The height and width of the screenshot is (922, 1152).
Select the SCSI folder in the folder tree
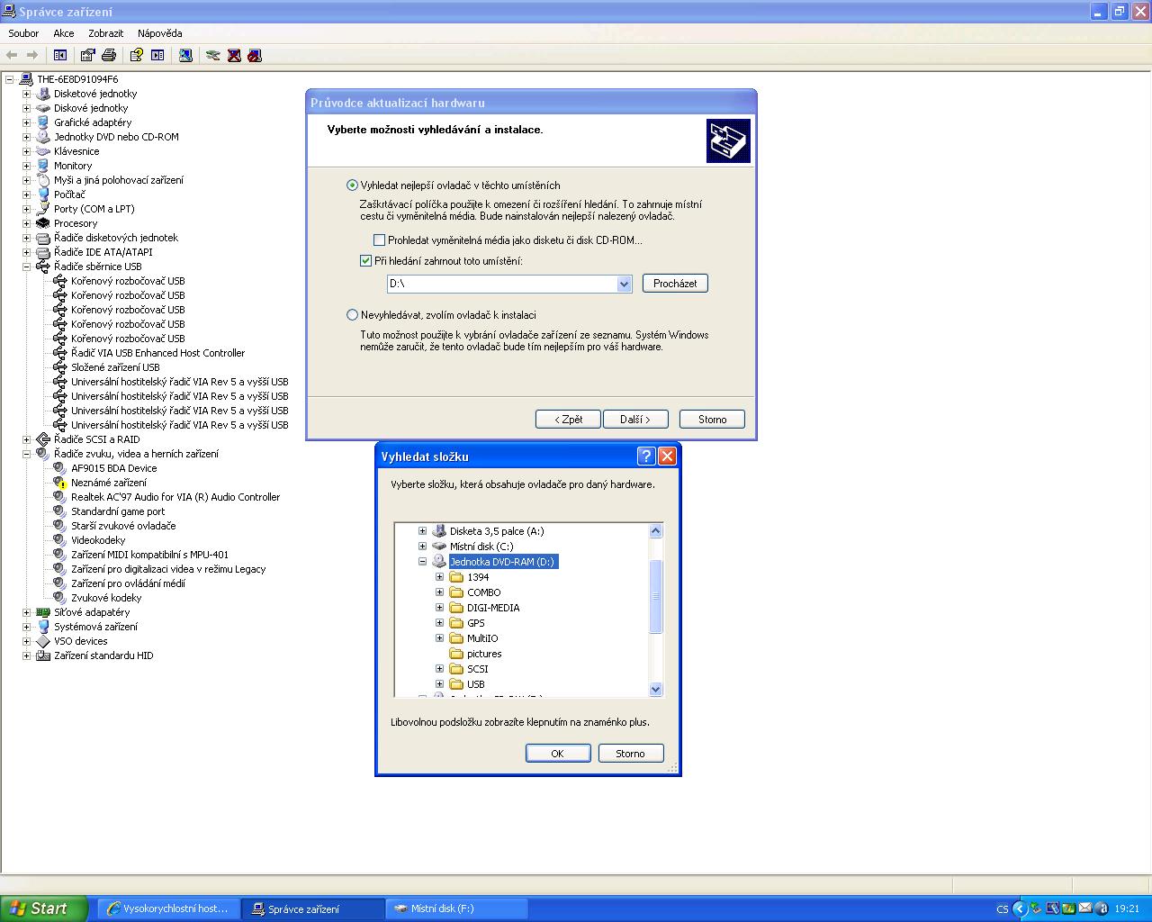477,669
